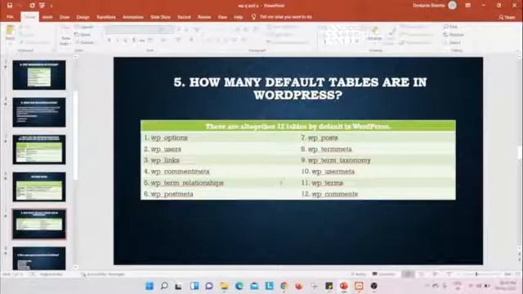Open the Insert tab

click(x=47, y=17)
